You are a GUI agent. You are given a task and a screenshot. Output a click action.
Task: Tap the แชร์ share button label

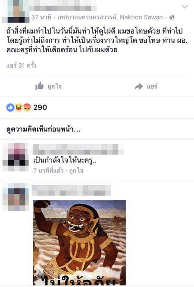(x=152, y=86)
